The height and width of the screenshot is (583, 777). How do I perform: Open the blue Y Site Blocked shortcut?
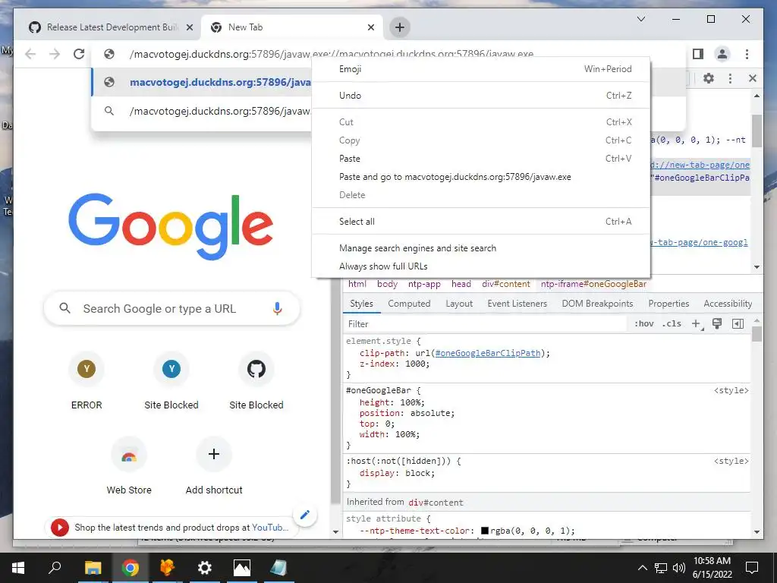click(x=171, y=382)
